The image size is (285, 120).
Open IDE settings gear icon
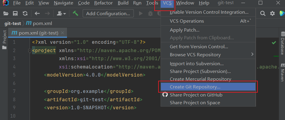272,13
